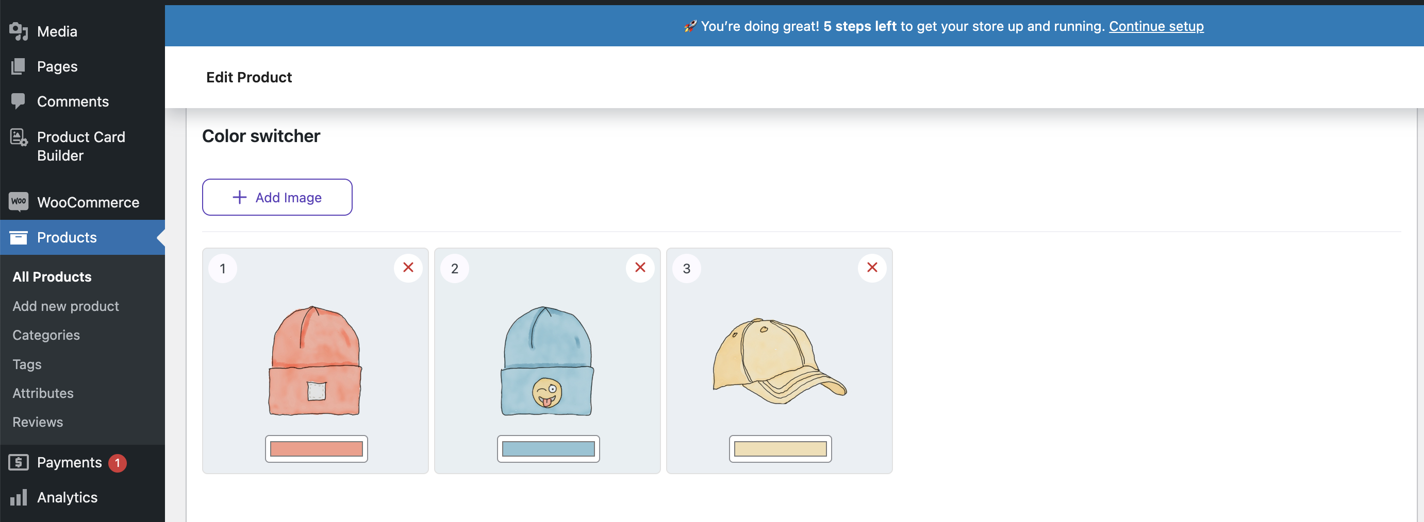Click the Media sidebar icon
The height and width of the screenshot is (522, 1424).
[x=18, y=31]
